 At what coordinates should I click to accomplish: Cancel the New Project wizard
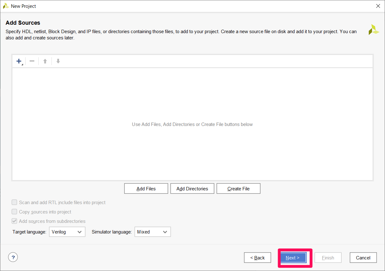(363, 258)
